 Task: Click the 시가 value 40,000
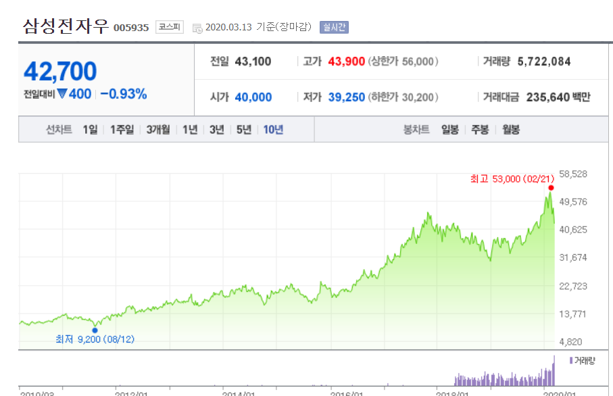253,97
